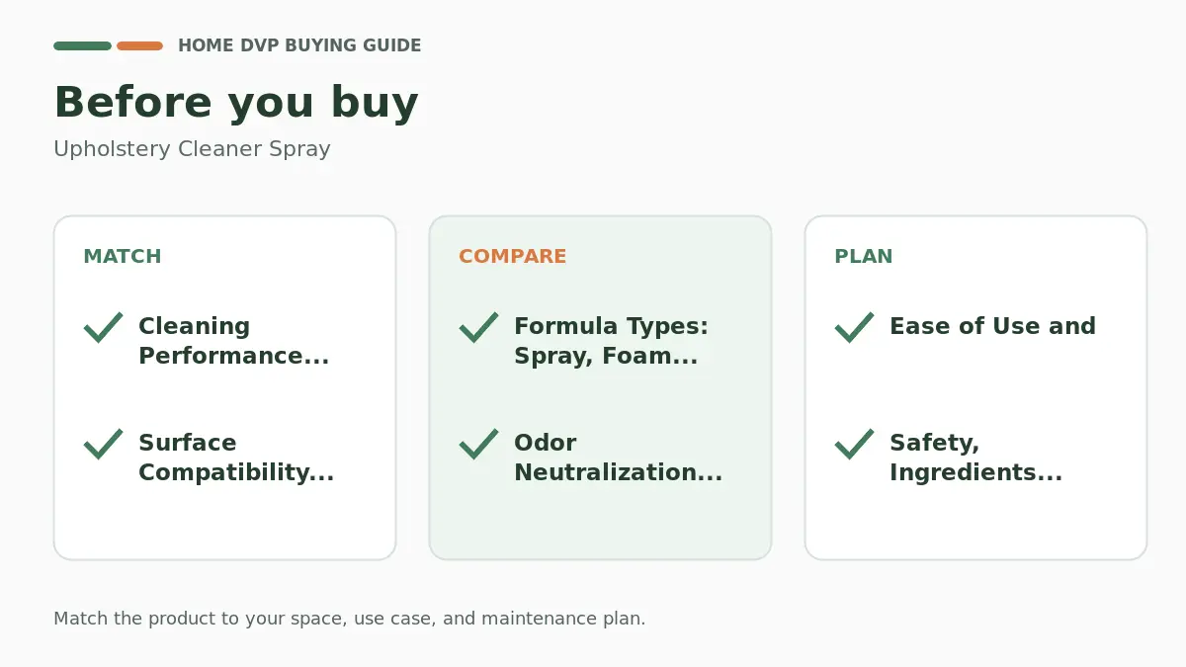This screenshot has width=1186, height=667.
Task: Open the Ease of Use item text
Action: [993, 326]
